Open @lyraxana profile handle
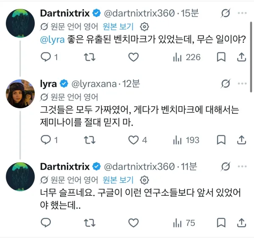The height and width of the screenshot is (238, 254). 94,84
